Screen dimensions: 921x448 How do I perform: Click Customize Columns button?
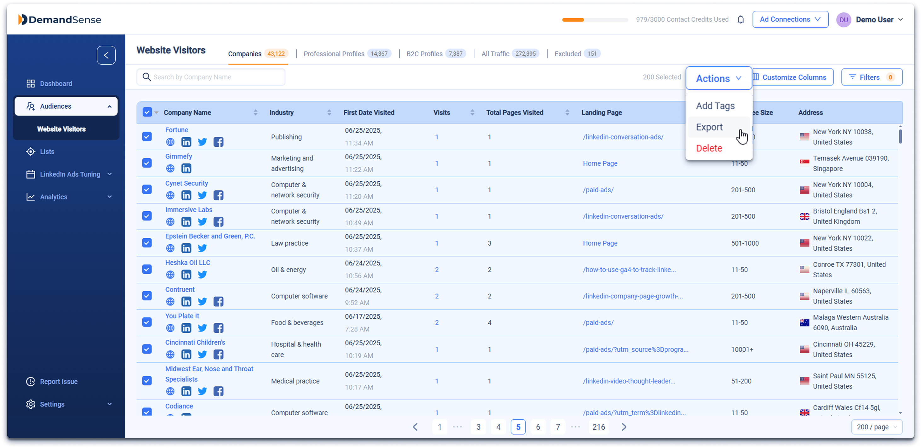[793, 77]
